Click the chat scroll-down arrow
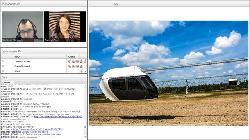Viewport: 250px width, 140px height. pyautogui.click(x=85, y=136)
